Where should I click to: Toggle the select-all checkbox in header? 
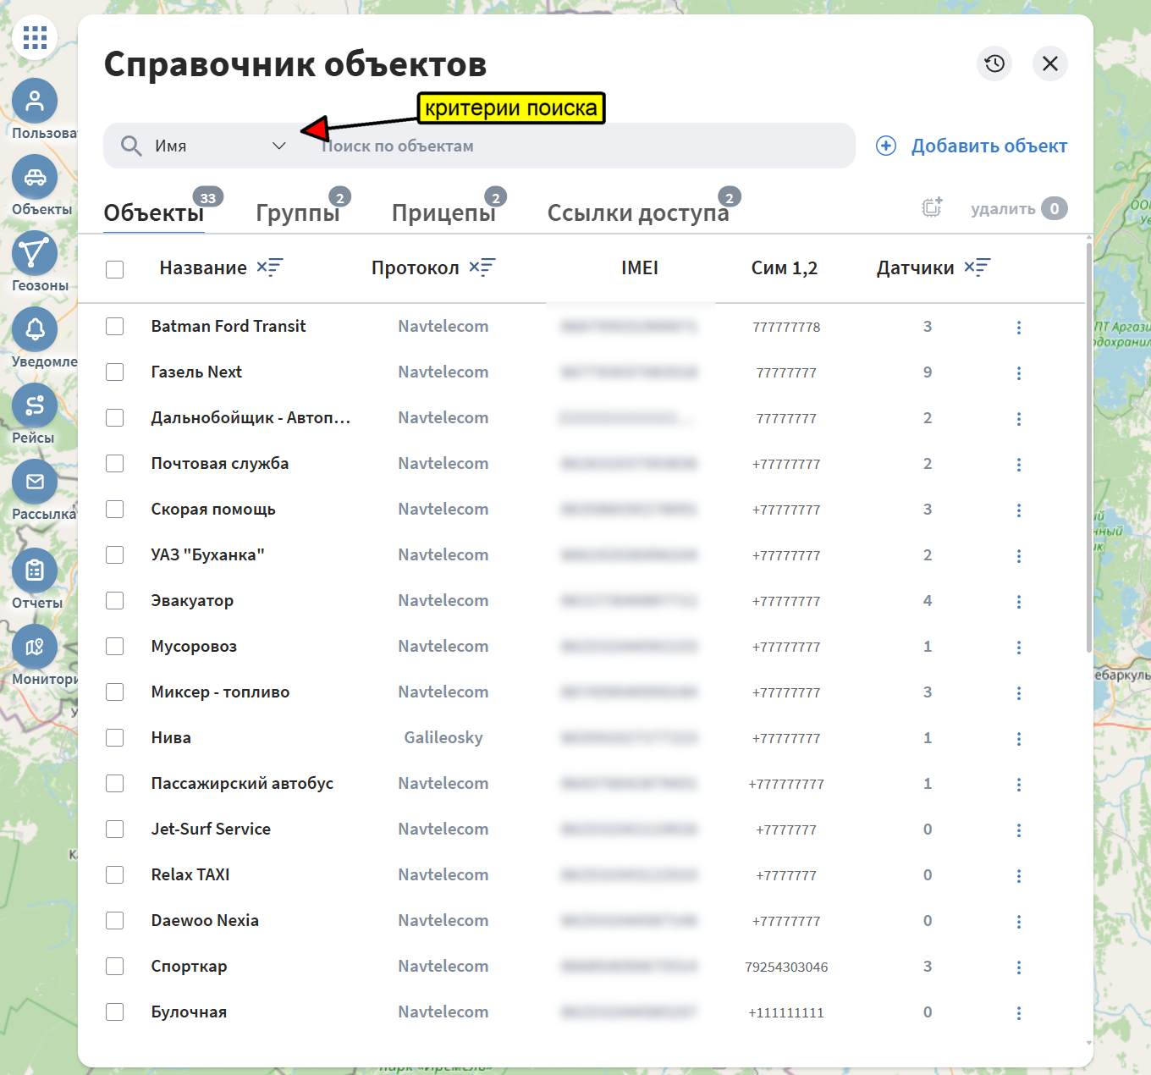pyautogui.click(x=115, y=269)
